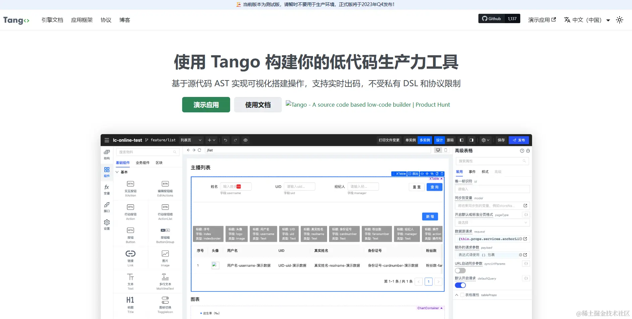632x319 pixels.
Task: Open 引擎文档 in the navbar
Action: [52, 20]
